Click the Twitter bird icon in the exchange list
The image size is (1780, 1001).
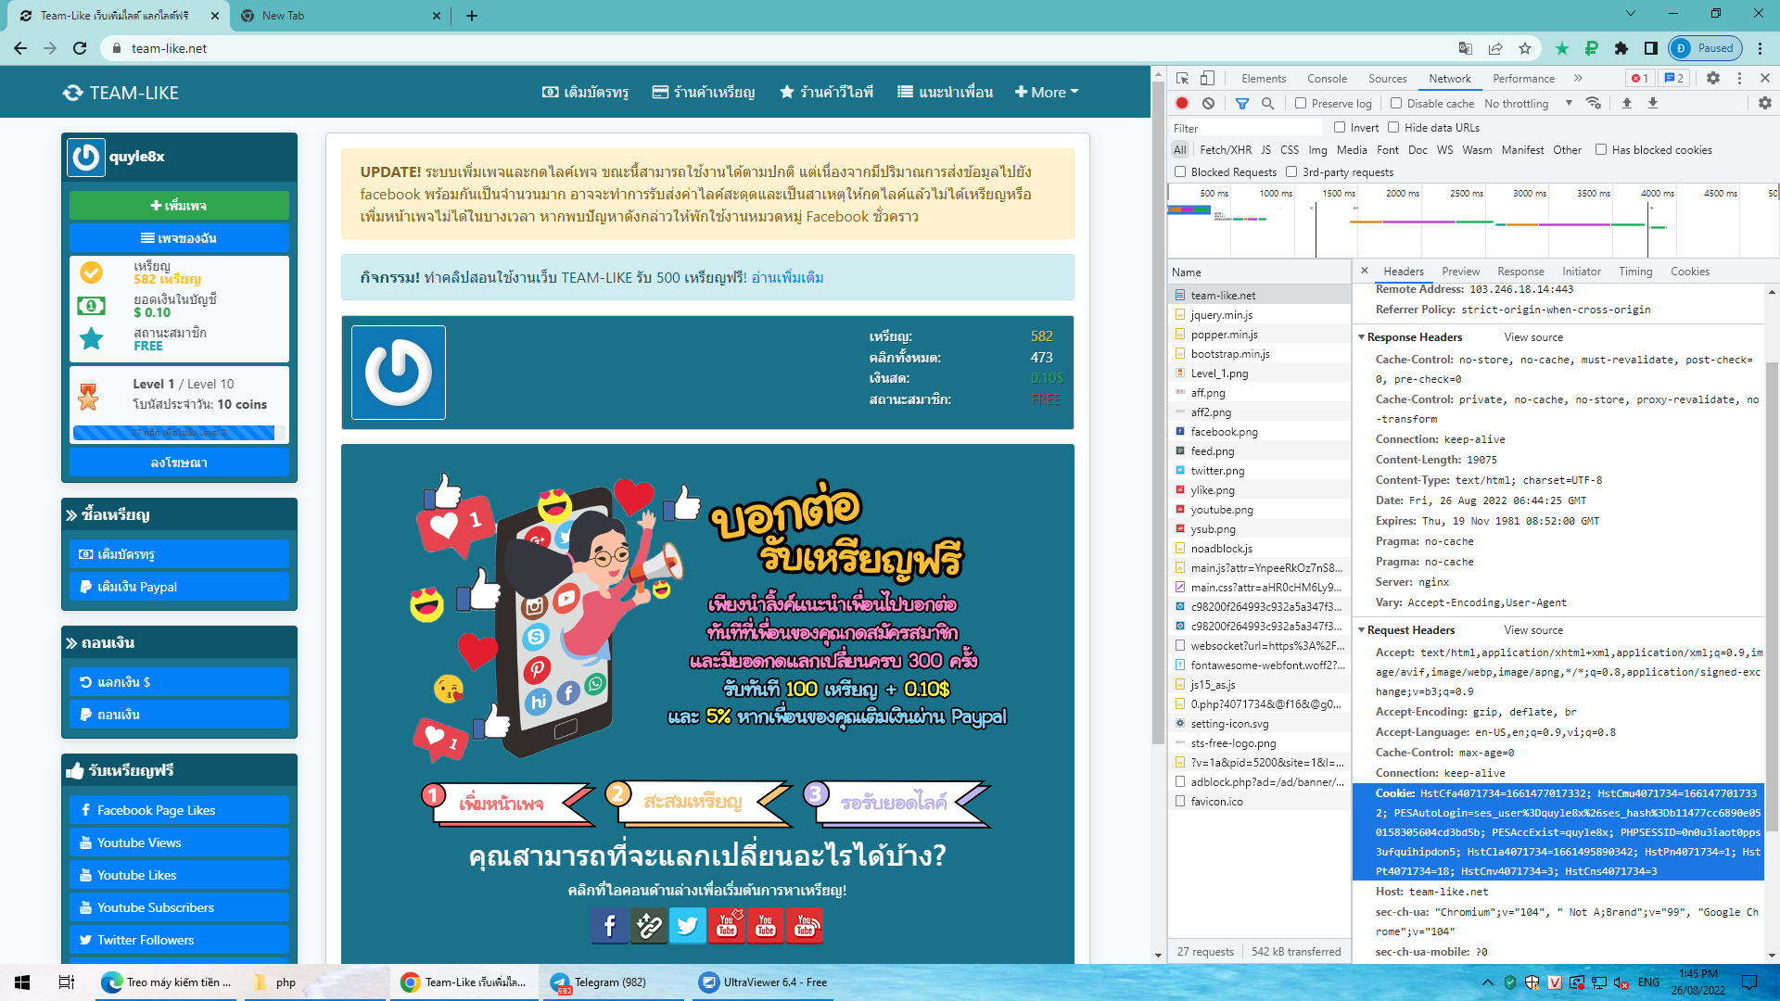tap(688, 926)
